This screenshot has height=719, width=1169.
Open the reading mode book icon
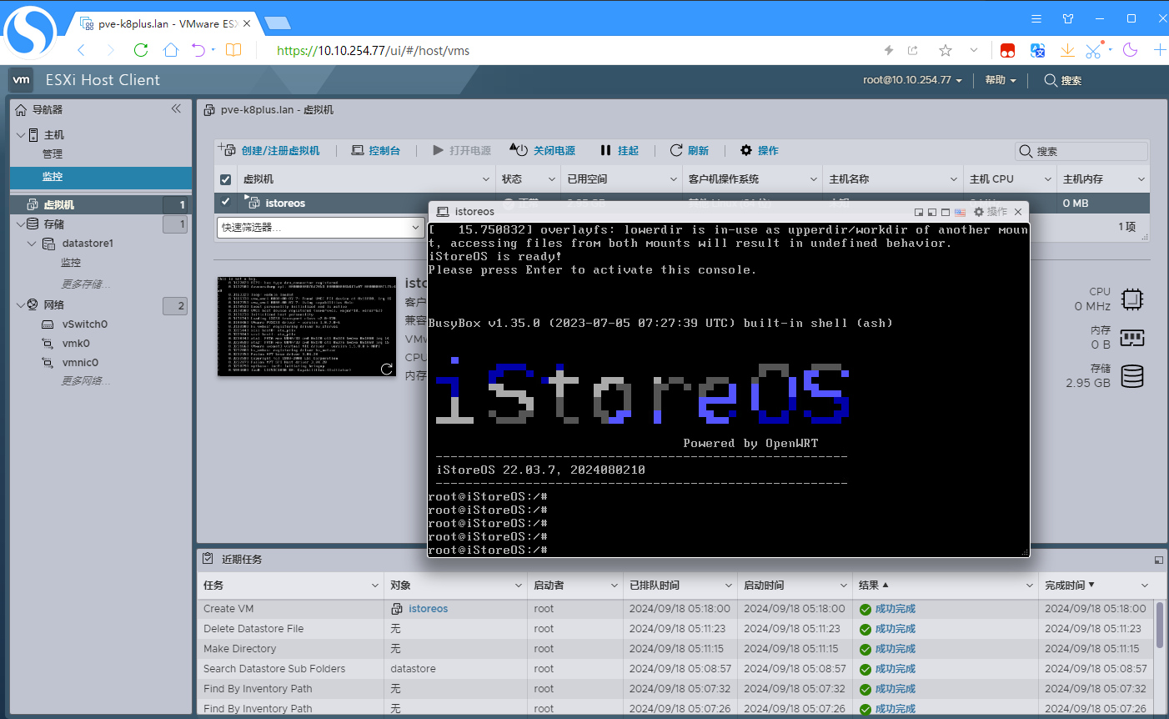[233, 50]
